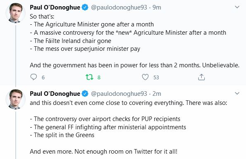The image size is (246, 159).
Task: Open Paul O'Donoghue avatar on first tweet
Action: (16, 13)
